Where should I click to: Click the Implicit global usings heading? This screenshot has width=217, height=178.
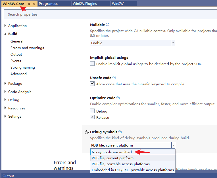(x=109, y=58)
